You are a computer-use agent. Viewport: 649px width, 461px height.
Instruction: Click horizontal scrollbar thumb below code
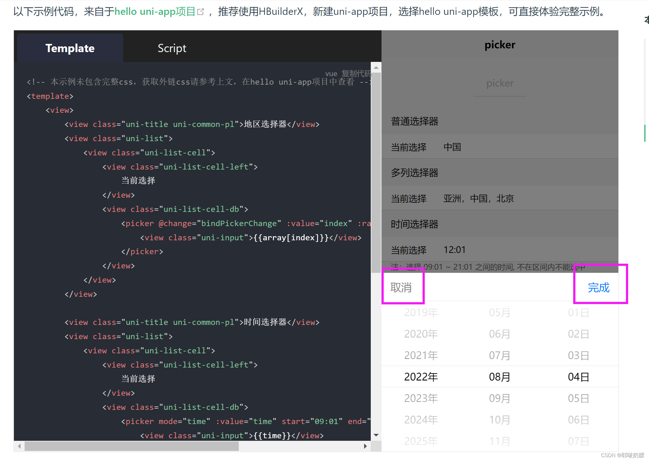pos(131,446)
